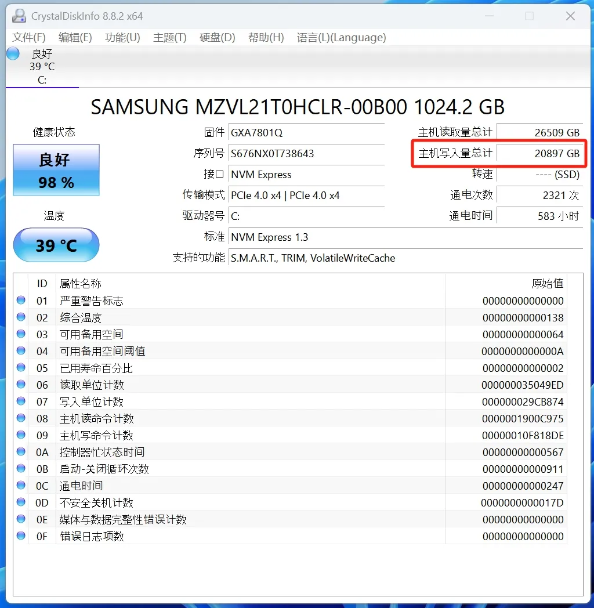The height and width of the screenshot is (608, 594).
Task: Click the interface field NVM Express
Action: pyautogui.click(x=306, y=175)
